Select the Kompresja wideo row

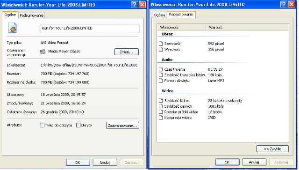click(223, 118)
